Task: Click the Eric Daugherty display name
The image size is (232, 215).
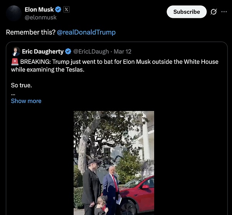Action: click(43, 51)
